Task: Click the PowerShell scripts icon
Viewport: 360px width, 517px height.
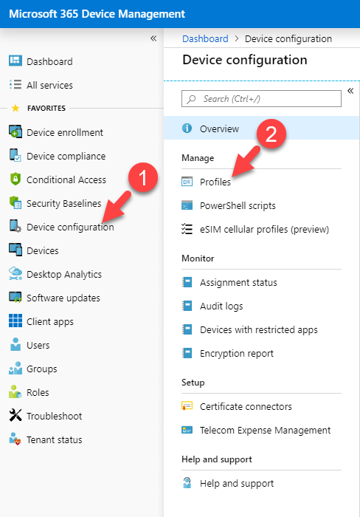Action: tap(187, 205)
